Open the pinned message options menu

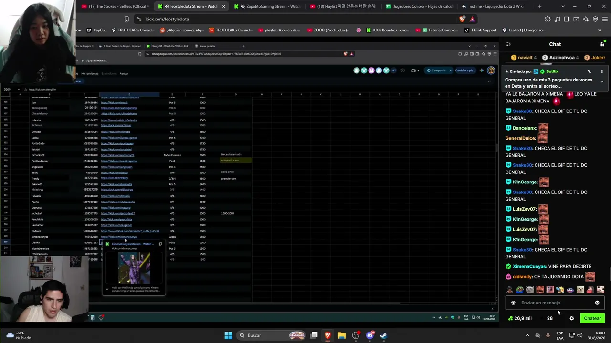(x=602, y=71)
